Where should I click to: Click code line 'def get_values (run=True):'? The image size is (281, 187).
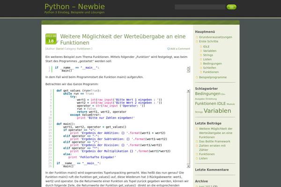point(79,91)
